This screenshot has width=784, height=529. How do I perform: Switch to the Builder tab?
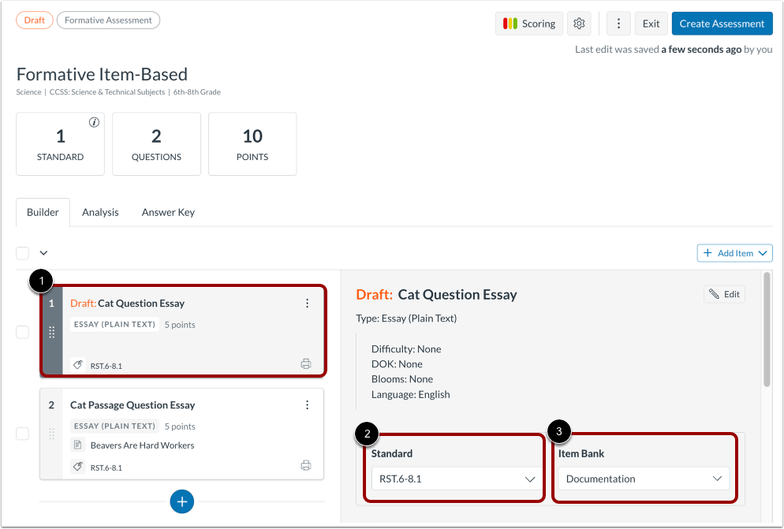point(43,212)
